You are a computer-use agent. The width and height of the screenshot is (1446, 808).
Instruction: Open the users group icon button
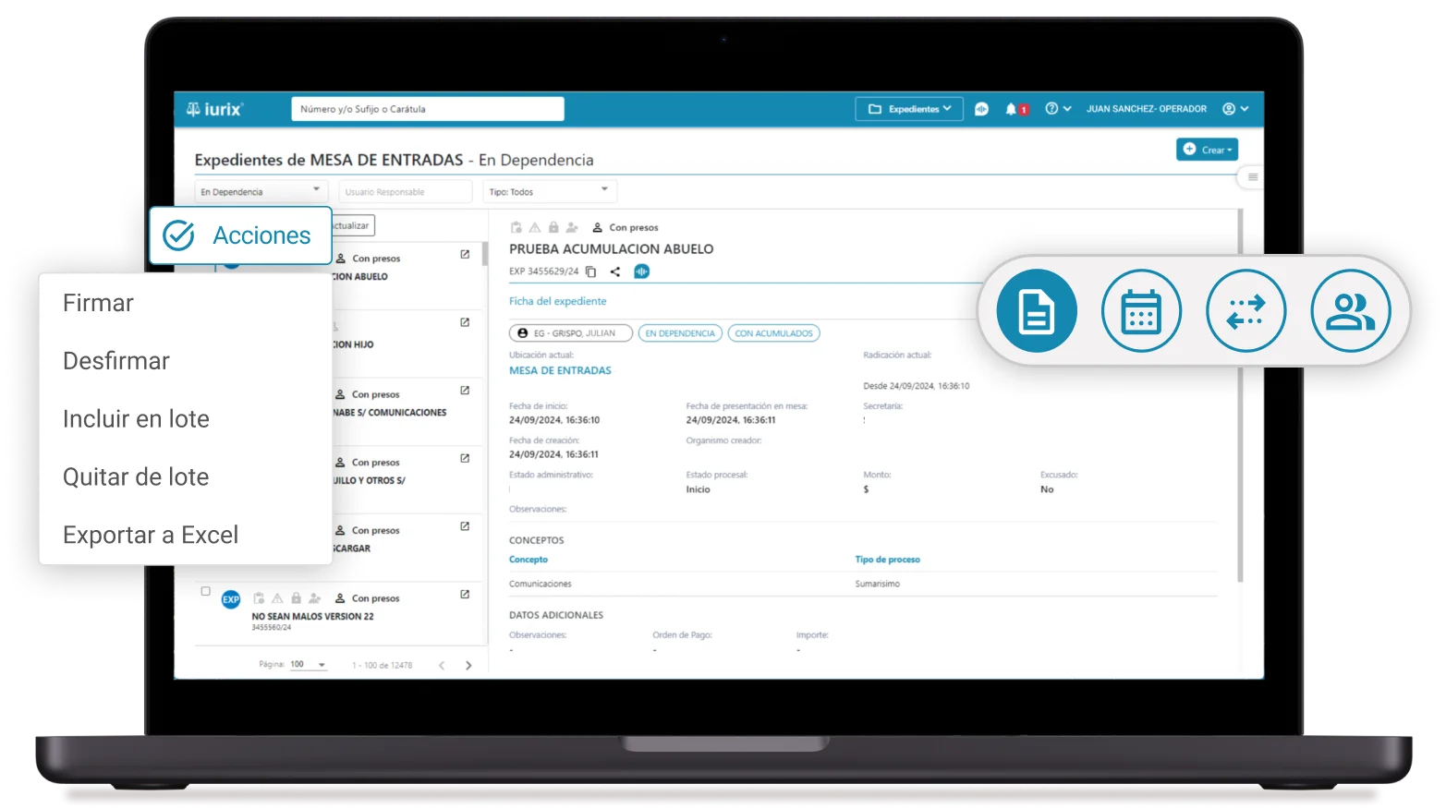coord(1350,311)
